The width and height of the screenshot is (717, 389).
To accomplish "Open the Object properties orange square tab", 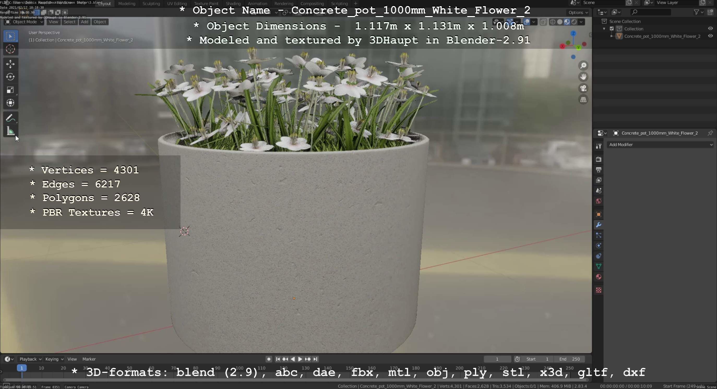I will 599,214.
